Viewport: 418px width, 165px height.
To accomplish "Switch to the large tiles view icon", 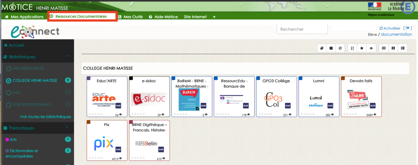I will click(393, 48).
